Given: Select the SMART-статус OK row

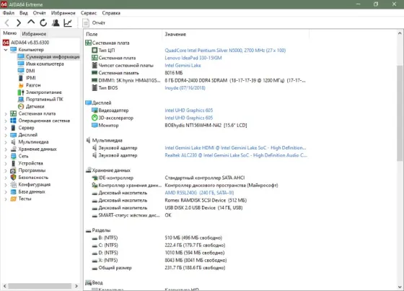Looking at the screenshot, I should [x=196, y=215].
